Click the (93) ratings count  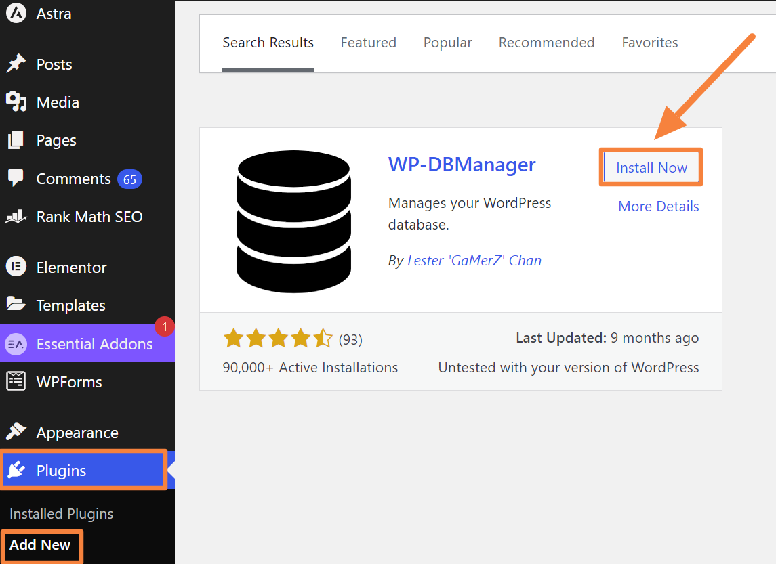click(350, 340)
